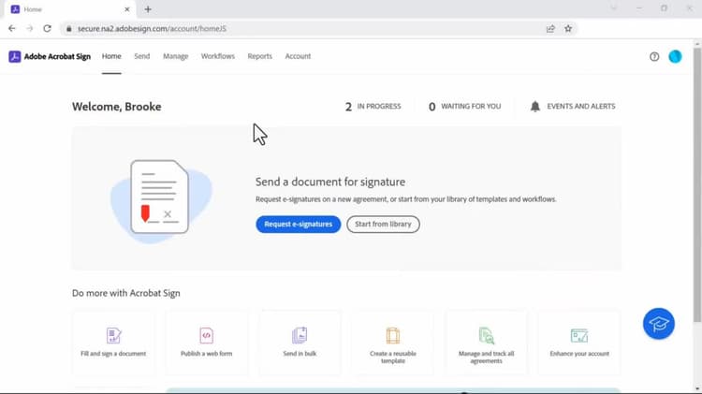Open the user profile avatar
This screenshot has width=702, height=394.
tap(675, 56)
